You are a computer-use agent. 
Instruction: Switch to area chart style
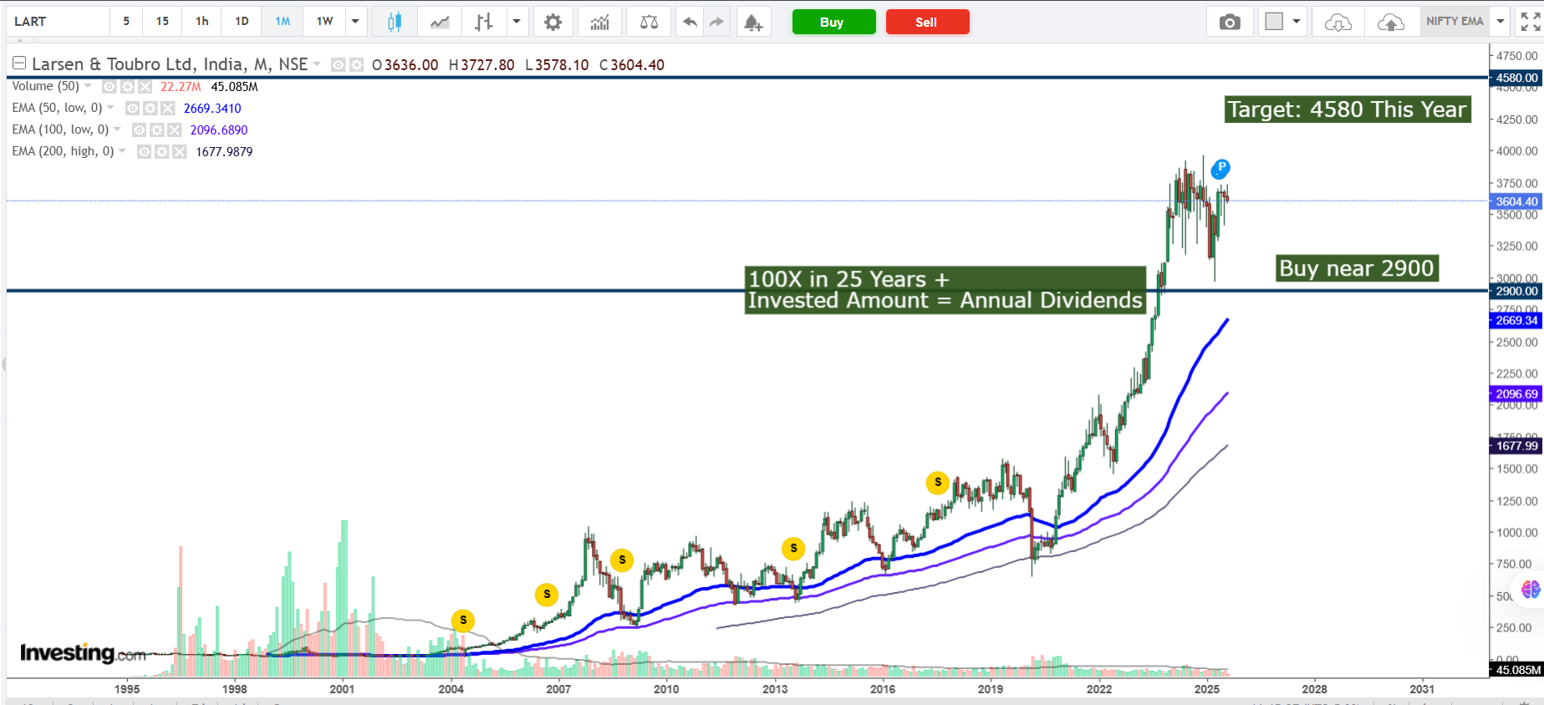(x=440, y=22)
